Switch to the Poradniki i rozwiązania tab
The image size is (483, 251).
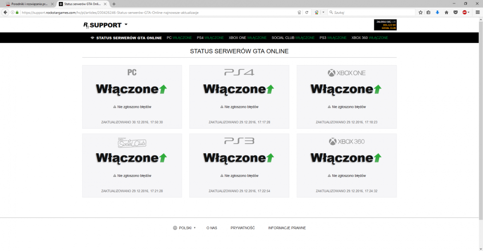(x=29, y=4)
